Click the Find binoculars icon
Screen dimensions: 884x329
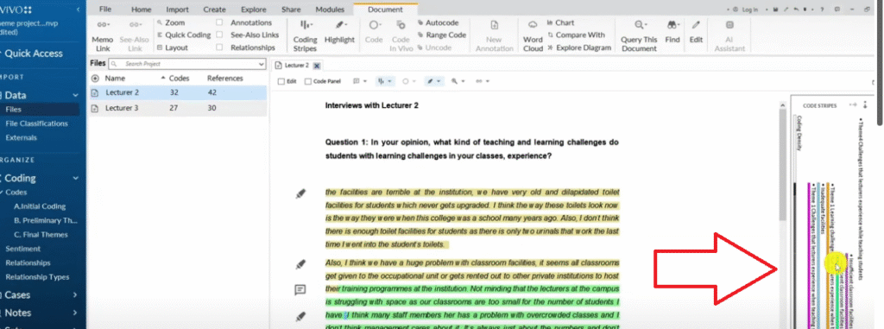pos(672,25)
